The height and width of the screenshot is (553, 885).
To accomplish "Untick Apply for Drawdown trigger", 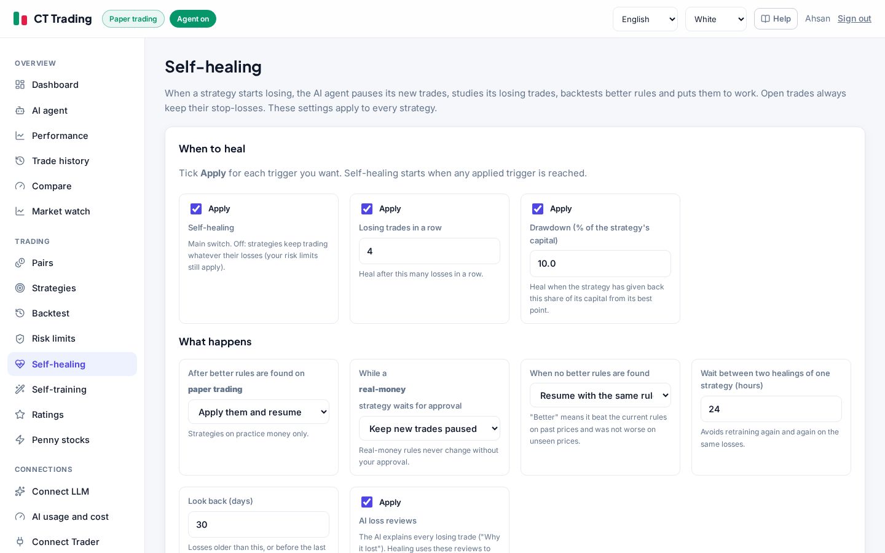I will click(x=538, y=209).
